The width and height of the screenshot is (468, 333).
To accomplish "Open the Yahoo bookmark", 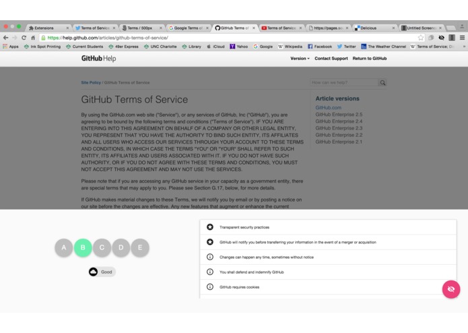I will [239, 47].
